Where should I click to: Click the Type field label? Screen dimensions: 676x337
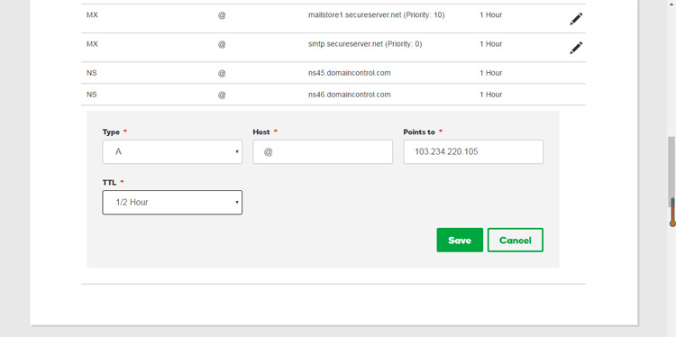point(111,132)
